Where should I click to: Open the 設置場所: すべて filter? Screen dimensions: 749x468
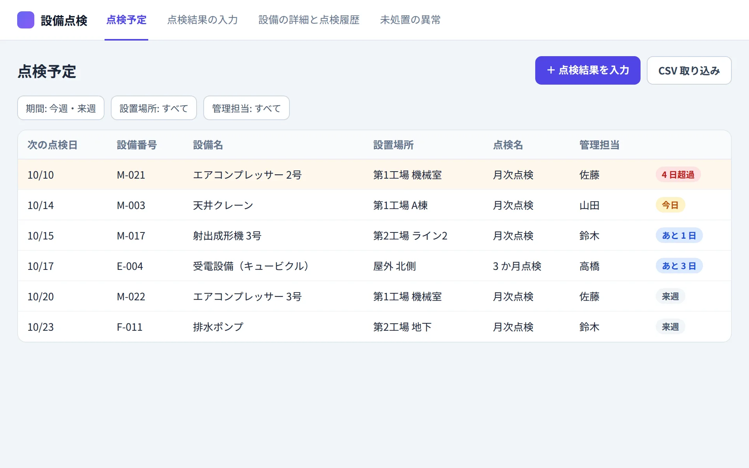coord(154,108)
